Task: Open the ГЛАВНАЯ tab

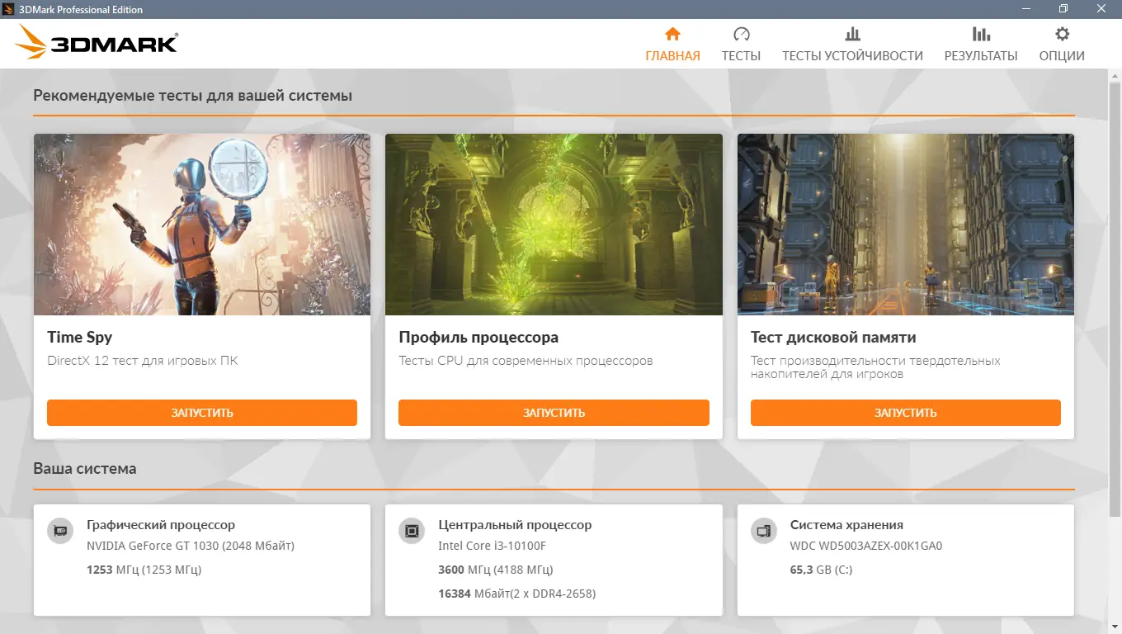Action: (672, 45)
